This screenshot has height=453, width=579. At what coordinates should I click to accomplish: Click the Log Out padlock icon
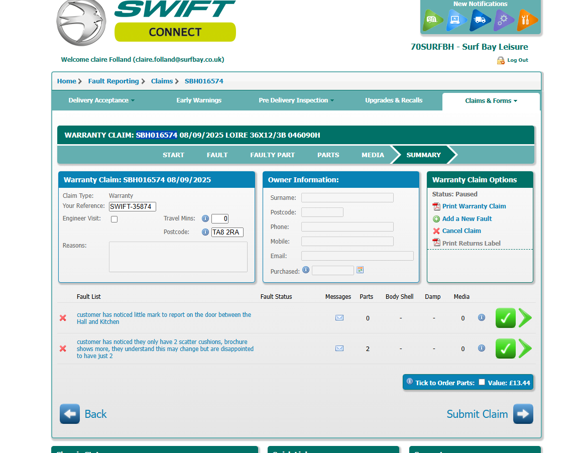(x=501, y=60)
